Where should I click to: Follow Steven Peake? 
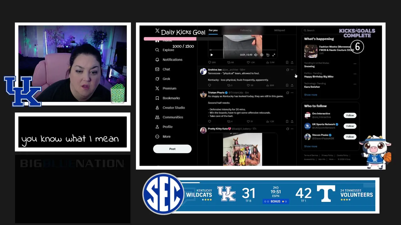click(x=350, y=137)
